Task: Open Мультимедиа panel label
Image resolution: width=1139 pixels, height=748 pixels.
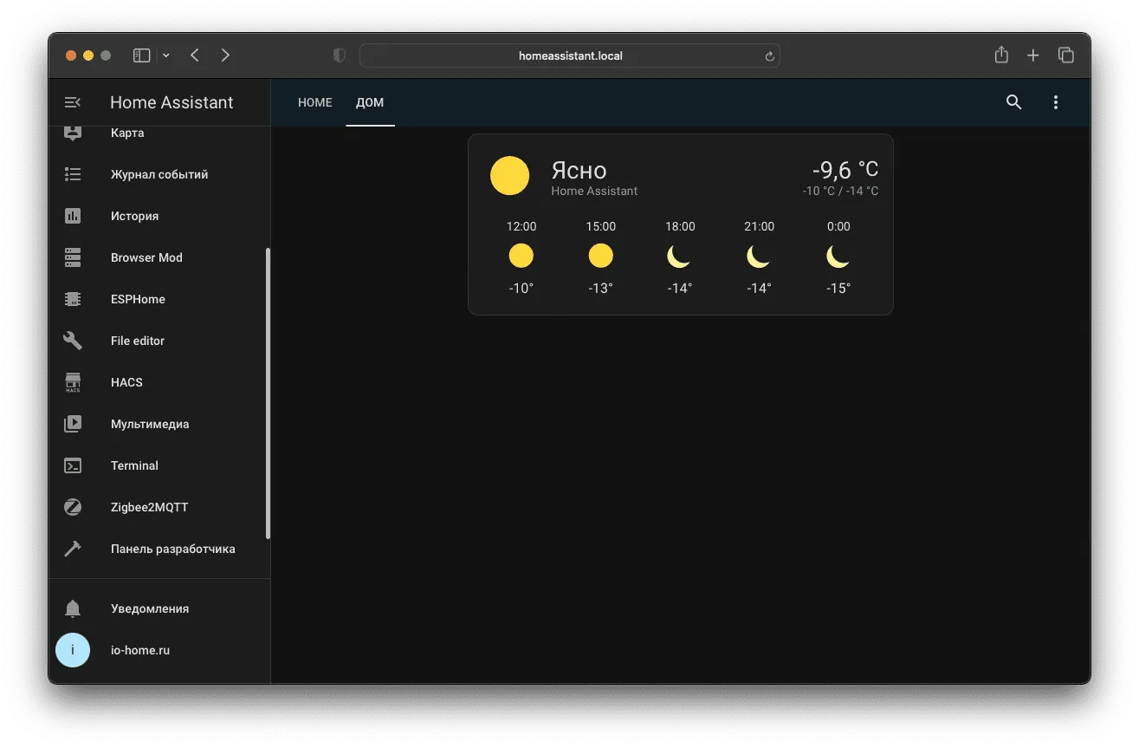Action: [x=150, y=424]
